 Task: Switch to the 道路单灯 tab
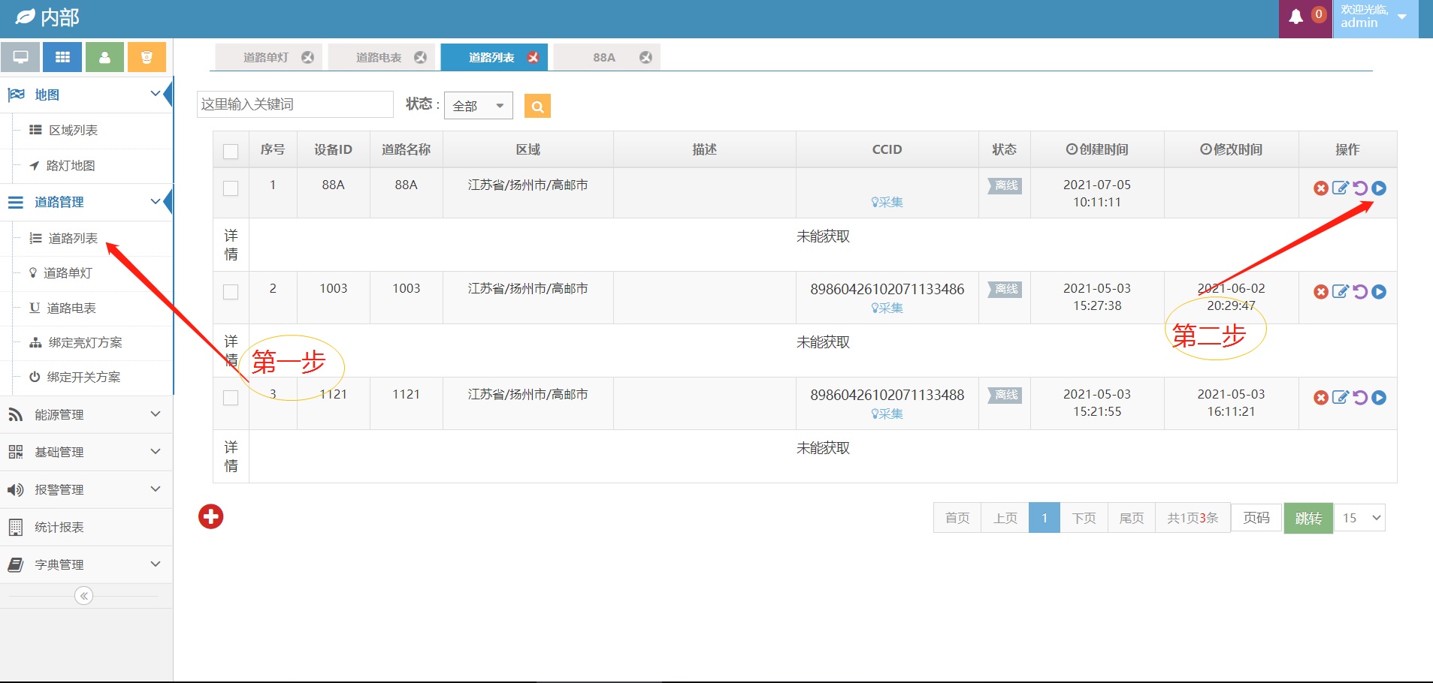click(x=266, y=57)
